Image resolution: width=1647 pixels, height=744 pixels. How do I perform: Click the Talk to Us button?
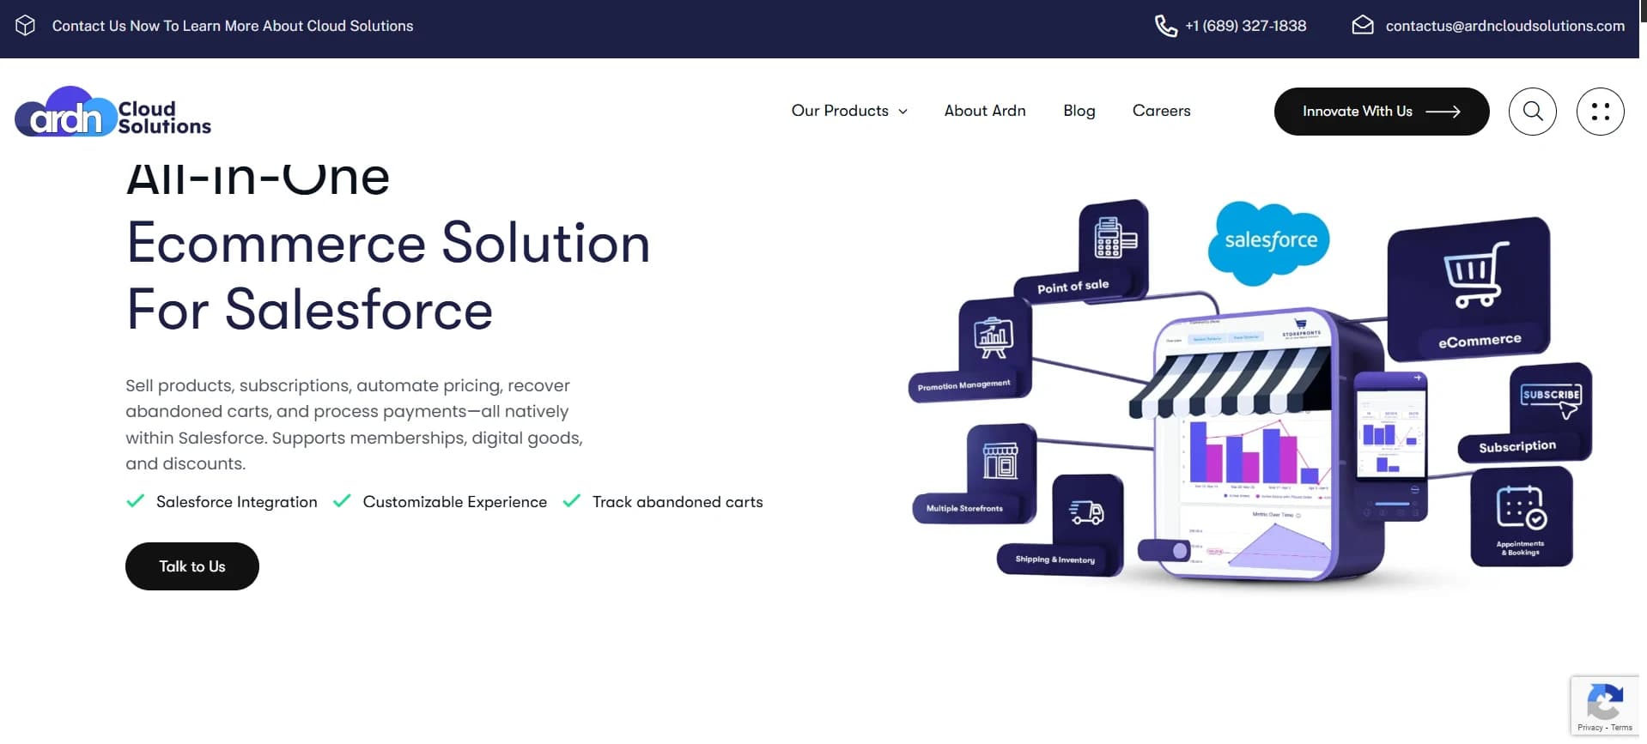pos(192,566)
